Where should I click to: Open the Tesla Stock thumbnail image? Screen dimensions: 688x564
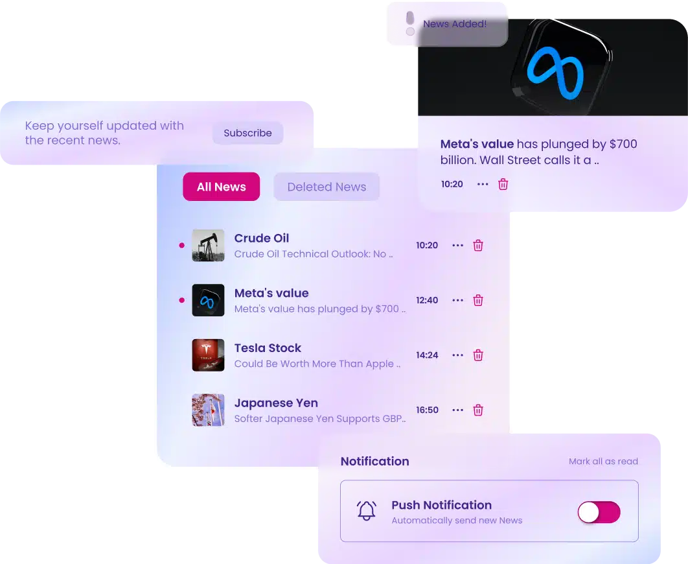click(208, 355)
